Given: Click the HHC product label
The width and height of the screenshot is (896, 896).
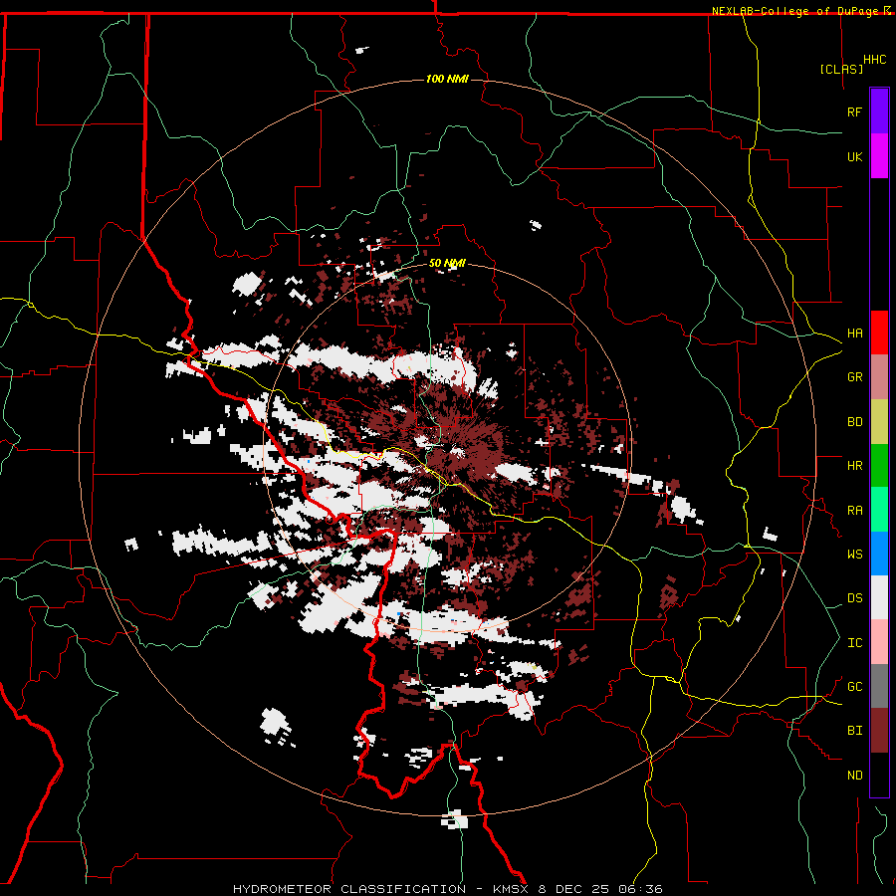Looking at the screenshot, I should (x=874, y=60).
